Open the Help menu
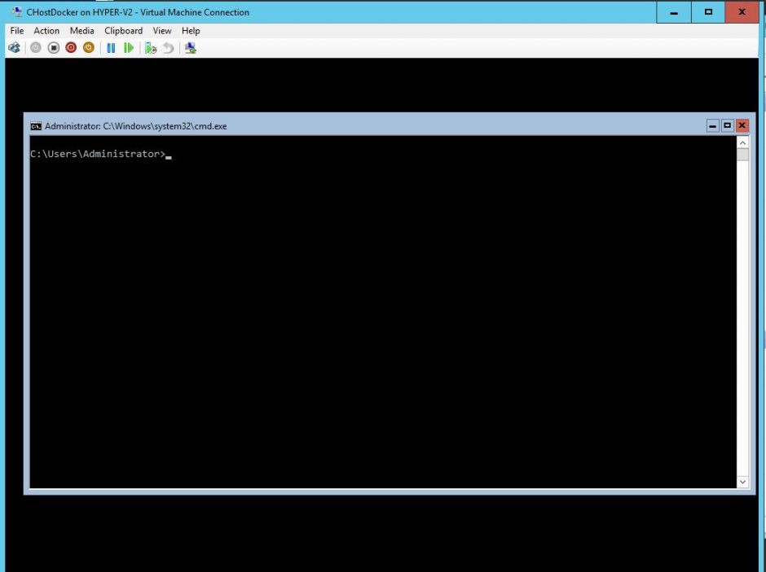The width and height of the screenshot is (766, 572). [191, 31]
